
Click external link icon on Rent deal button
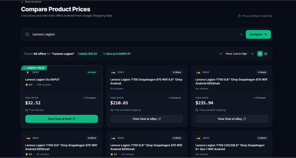(x=74, y=119)
